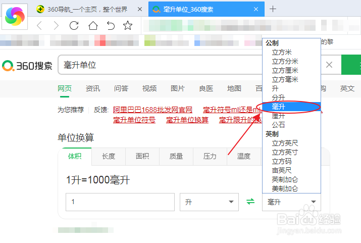
Task: Swap units with green exchange arrows
Action: pyautogui.click(x=250, y=202)
